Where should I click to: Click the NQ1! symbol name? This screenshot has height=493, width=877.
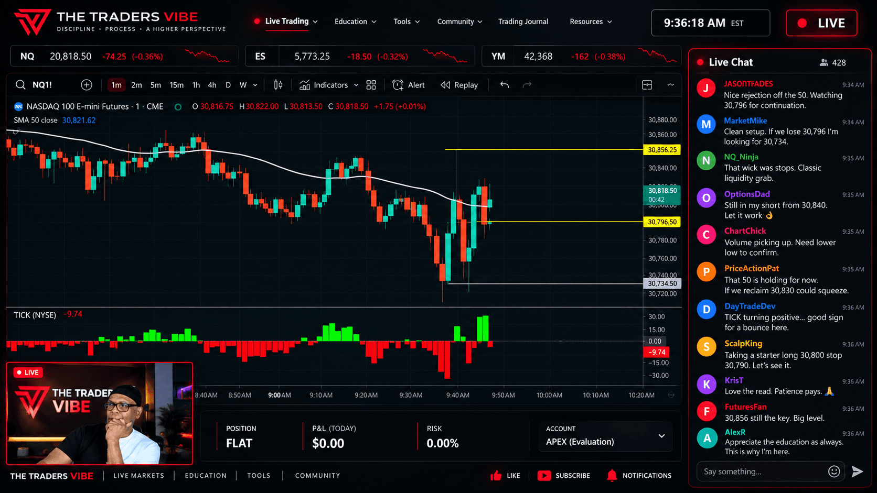[x=42, y=85]
